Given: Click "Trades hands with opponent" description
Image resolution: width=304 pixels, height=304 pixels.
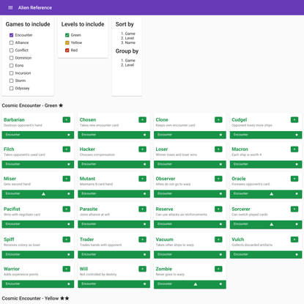Looking at the screenshot, I should tap(100, 245).
